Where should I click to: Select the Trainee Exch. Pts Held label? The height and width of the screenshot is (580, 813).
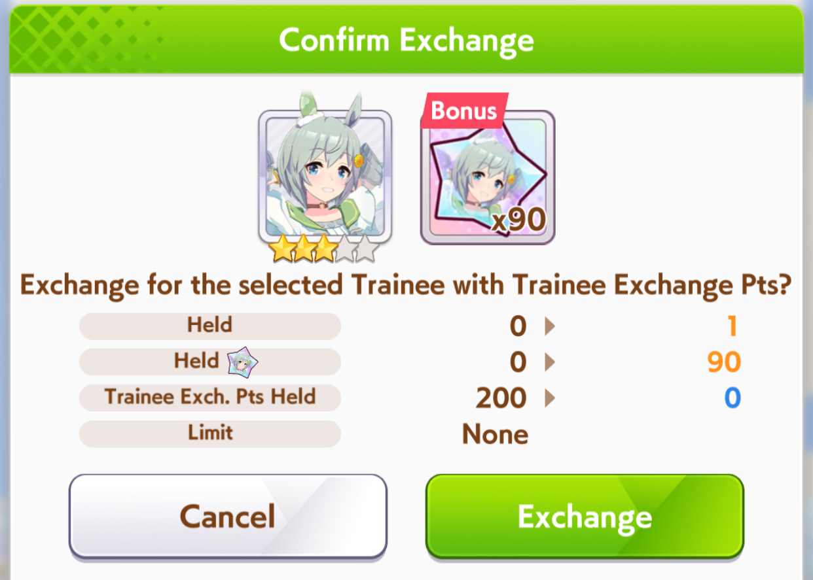[210, 397]
